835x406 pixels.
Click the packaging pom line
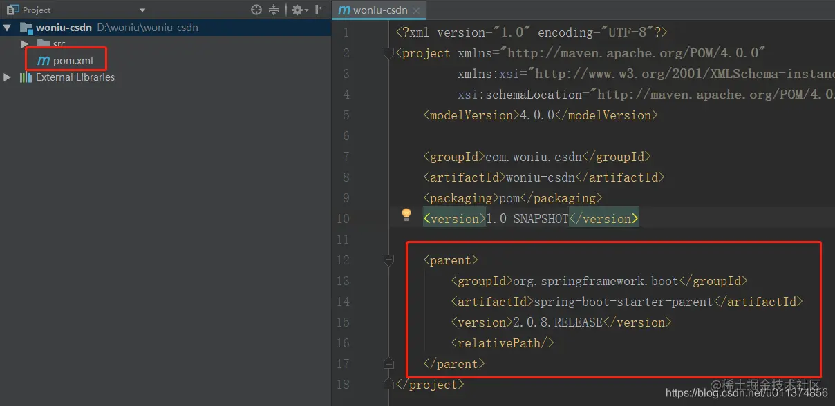(x=513, y=198)
